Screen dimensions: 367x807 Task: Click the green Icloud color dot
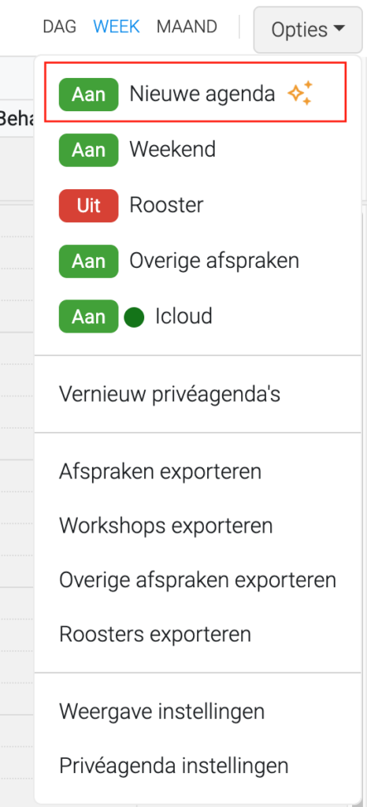click(x=134, y=317)
